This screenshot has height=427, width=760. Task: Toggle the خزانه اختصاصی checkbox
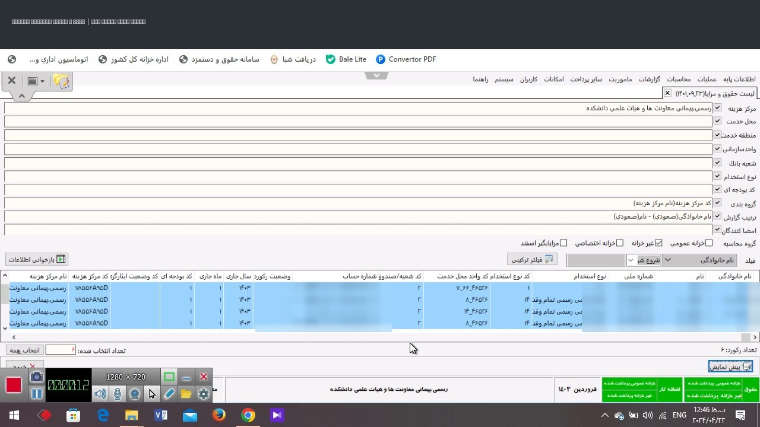620,243
